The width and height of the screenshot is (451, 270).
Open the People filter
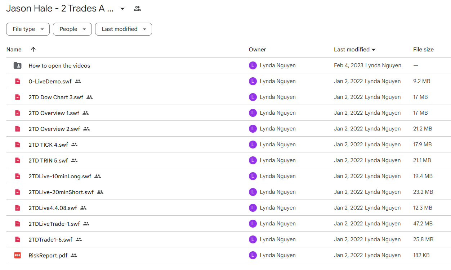point(72,29)
